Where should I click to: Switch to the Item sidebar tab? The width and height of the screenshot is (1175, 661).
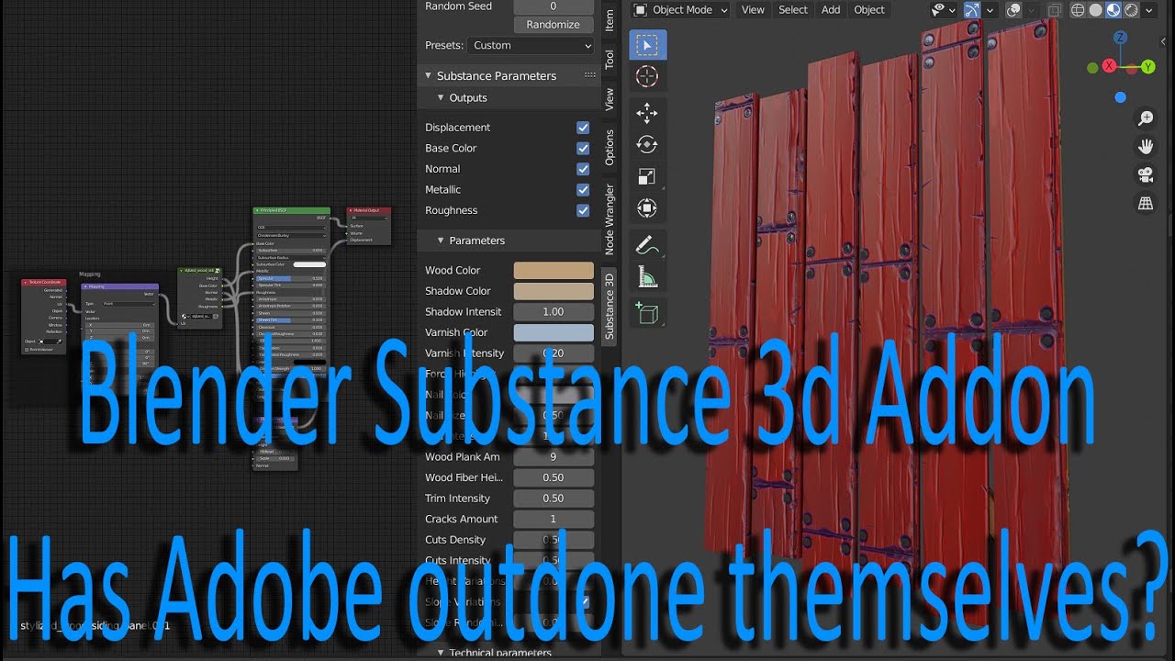tap(610, 20)
